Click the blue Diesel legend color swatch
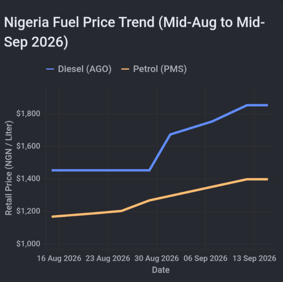The image size is (283, 282). click(50, 69)
